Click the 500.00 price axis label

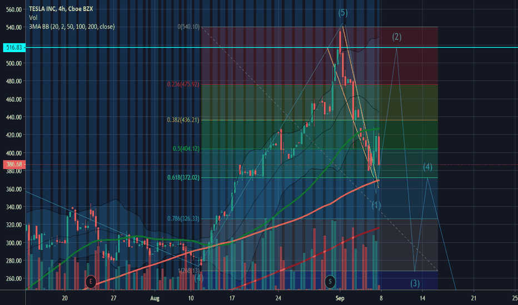pos(14,63)
